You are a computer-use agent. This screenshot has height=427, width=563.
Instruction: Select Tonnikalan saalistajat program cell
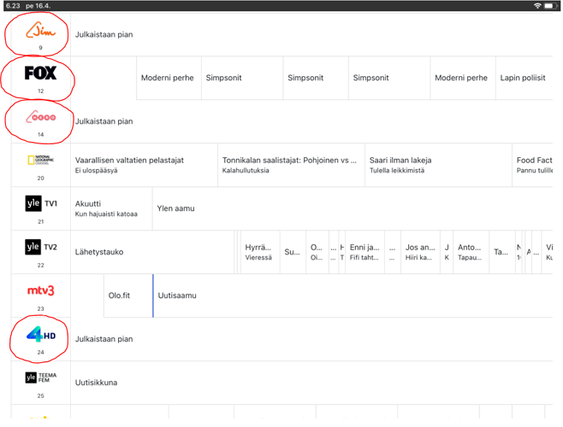(290, 165)
